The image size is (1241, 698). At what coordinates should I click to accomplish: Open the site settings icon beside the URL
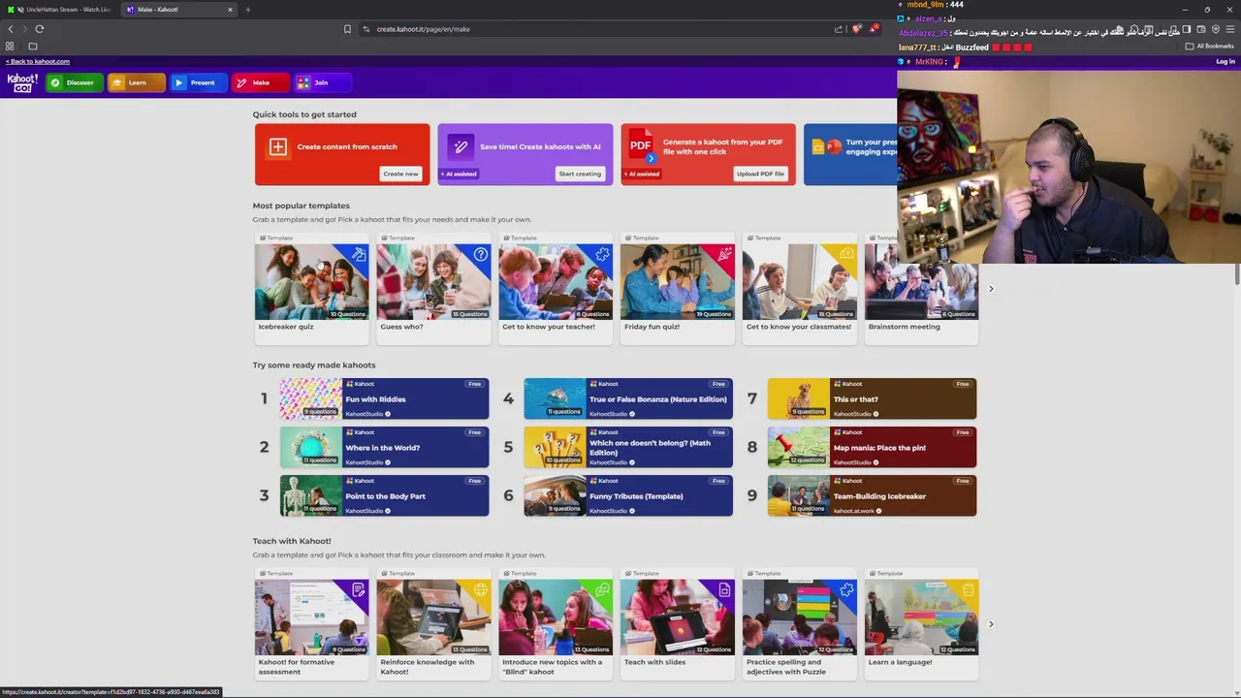pyautogui.click(x=366, y=29)
